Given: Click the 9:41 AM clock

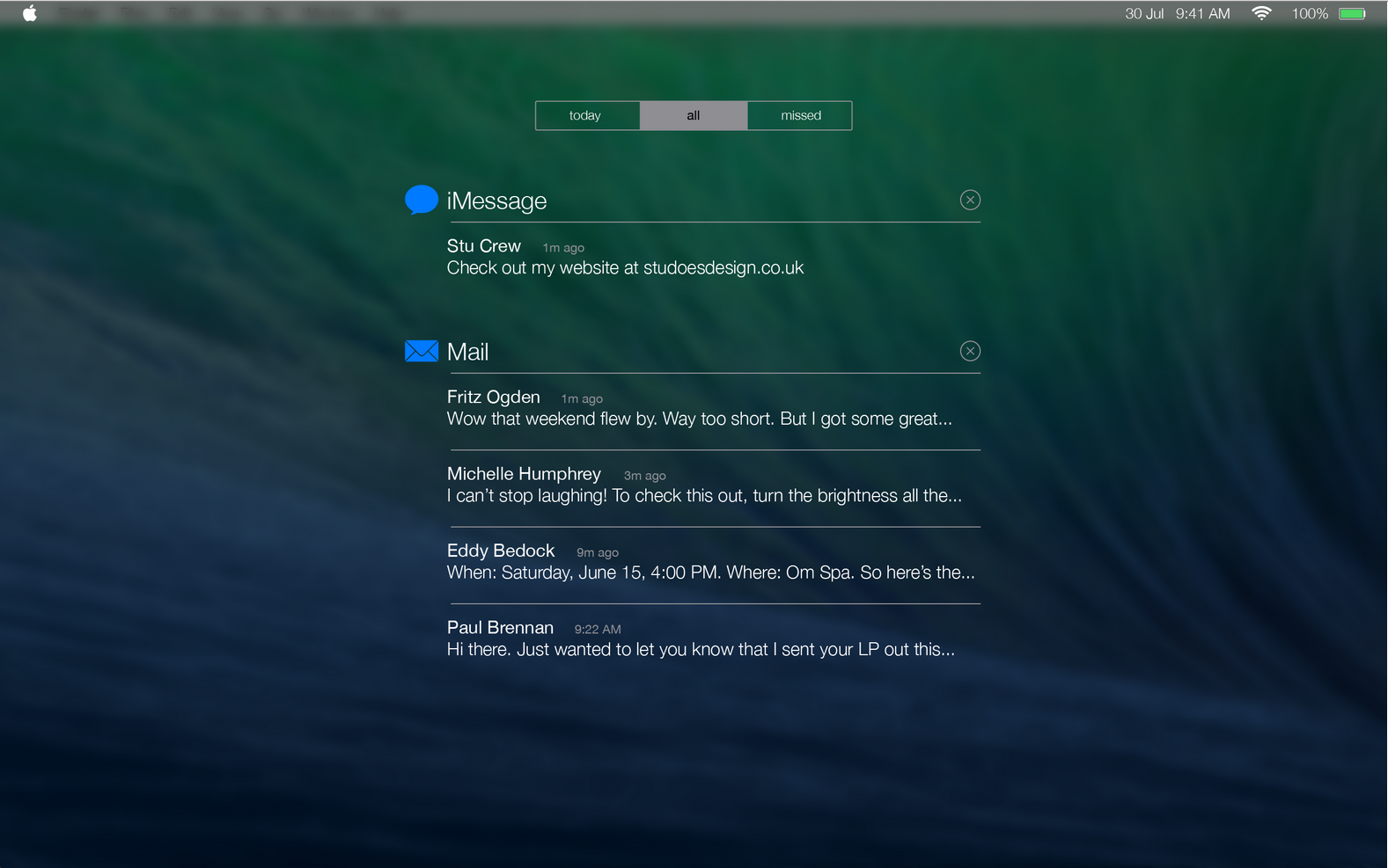Looking at the screenshot, I should (x=1202, y=13).
